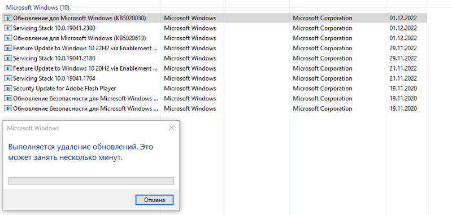452x215 pixels.
Task: Click date 29.11.2022 in 22H2 Feature Update row
Action: coord(403,49)
